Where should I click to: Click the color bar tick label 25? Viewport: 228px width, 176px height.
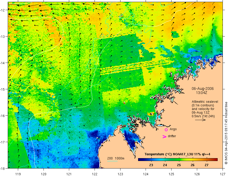[x=179, y=165]
